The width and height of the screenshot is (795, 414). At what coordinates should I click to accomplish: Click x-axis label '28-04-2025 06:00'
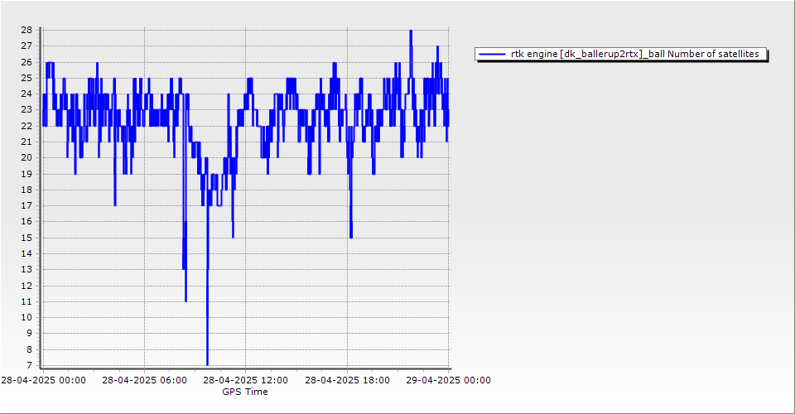point(144,380)
